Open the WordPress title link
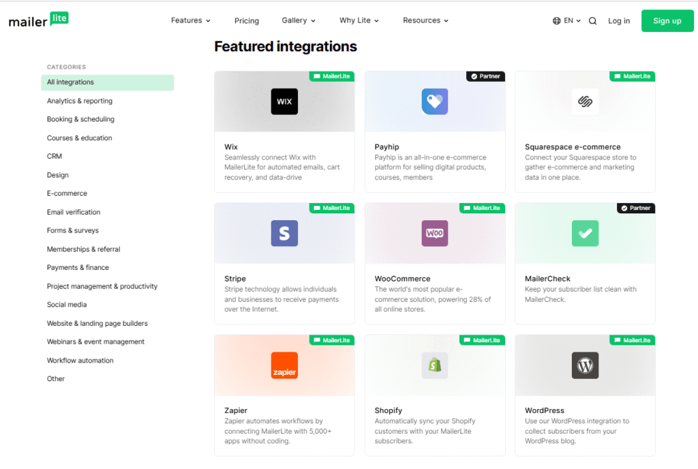This screenshot has width=698, height=469. pyautogui.click(x=545, y=410)
